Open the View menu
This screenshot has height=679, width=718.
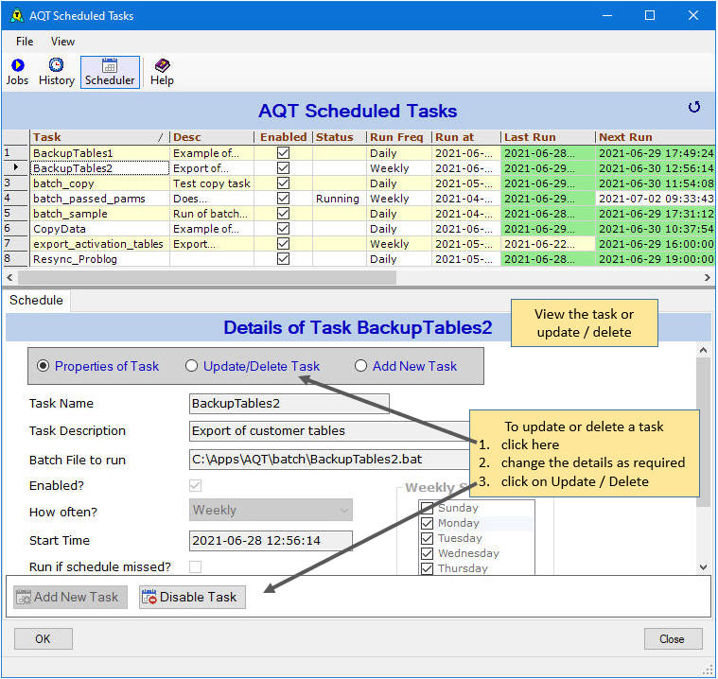62,42
